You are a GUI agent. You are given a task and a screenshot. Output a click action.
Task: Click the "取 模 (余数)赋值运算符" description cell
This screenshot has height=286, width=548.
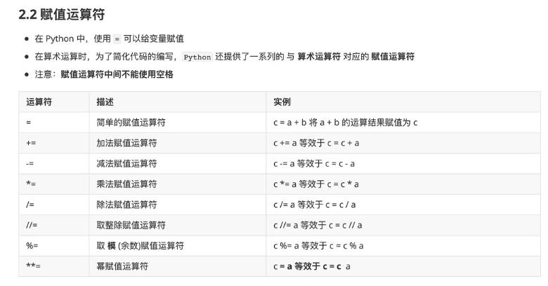(140, 246)
